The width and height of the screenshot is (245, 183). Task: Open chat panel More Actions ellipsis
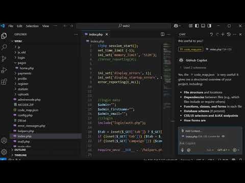click(x=234, y=35)
